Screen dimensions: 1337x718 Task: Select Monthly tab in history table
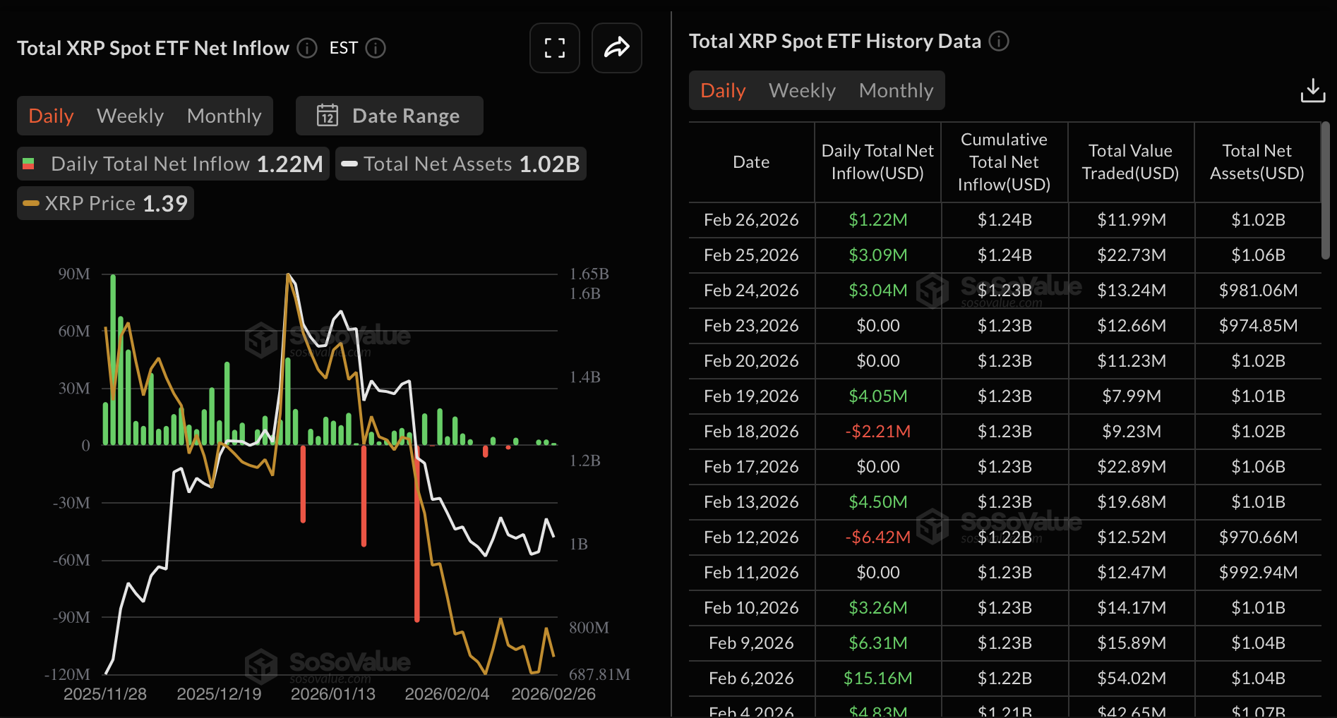(x=896, y=90)
